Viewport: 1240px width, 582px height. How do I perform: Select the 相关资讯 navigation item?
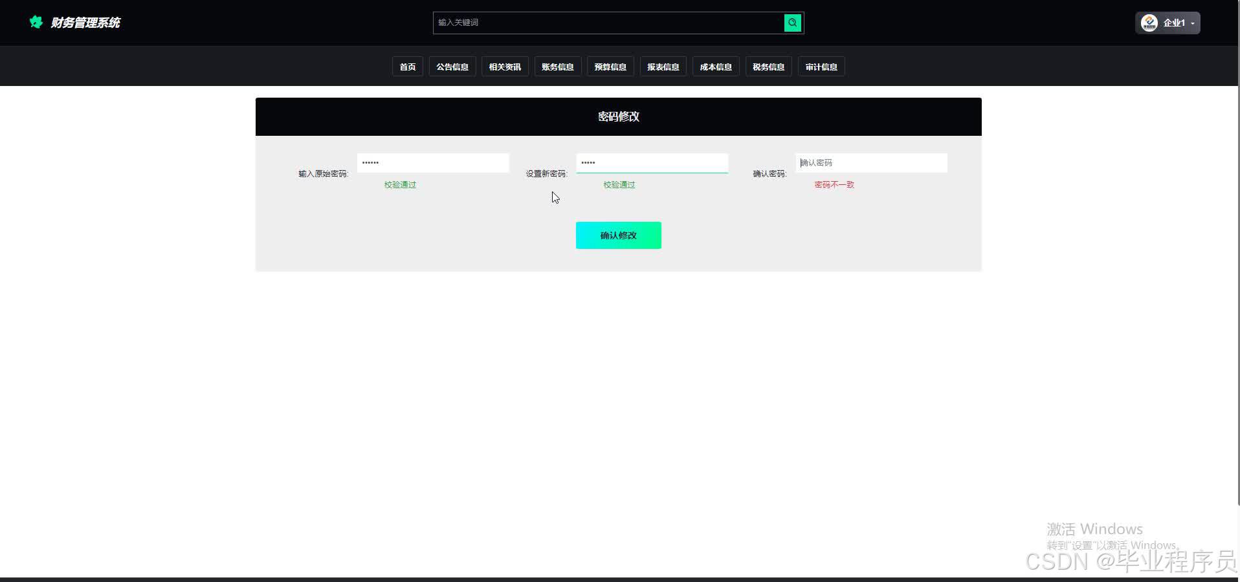pyautogui.click(x=505, y=67)
